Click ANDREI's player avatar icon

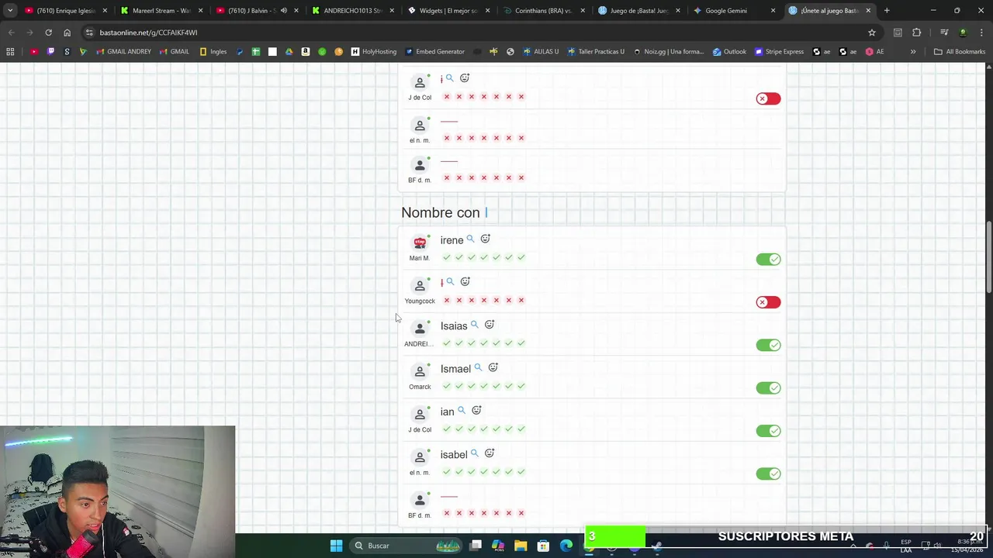[420, 329]
